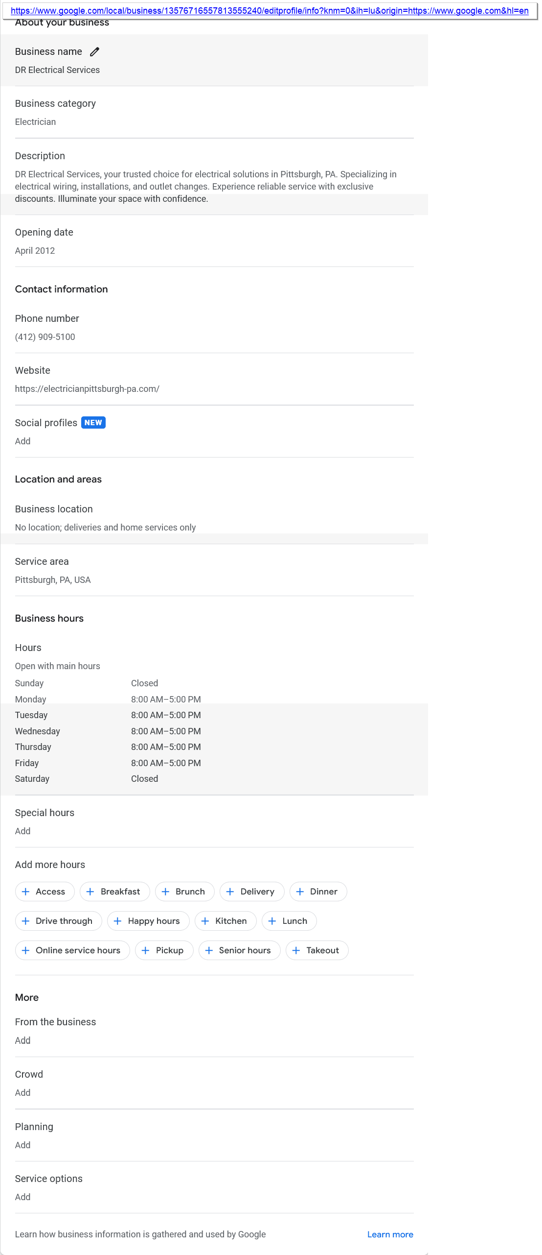Click the page URL link at top
Screen dimensions: 542x1255
tap(270, 11)
